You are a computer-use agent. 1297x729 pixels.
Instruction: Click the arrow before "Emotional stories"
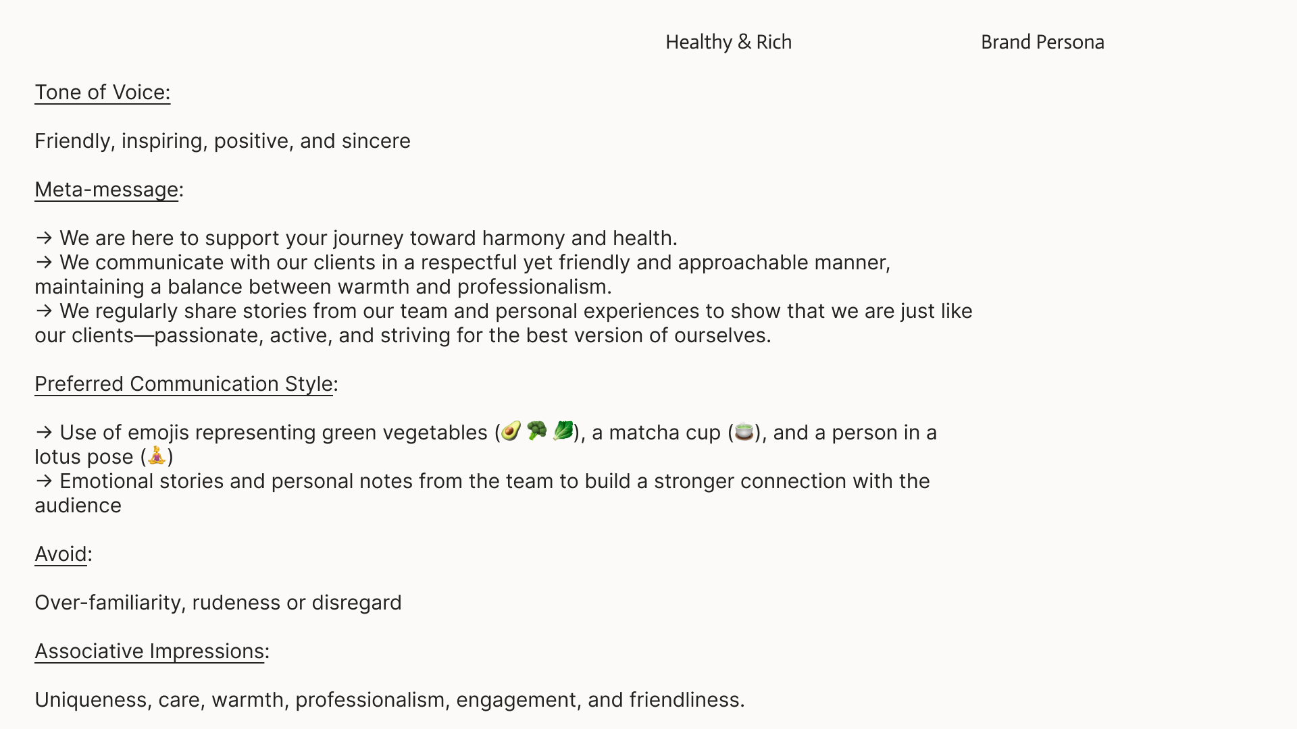click(x=44, y=481)
